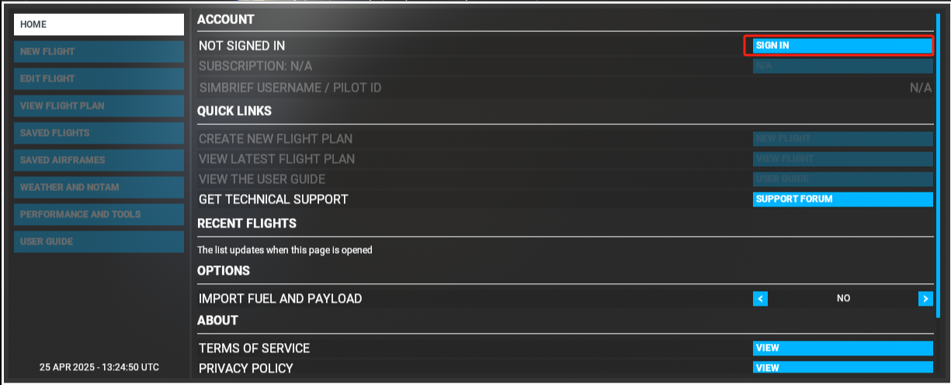Viewport: 951px width, 385px height.
Task: Select PERFORMANCE AND TOOLS menu item
Action: (99, 215)
